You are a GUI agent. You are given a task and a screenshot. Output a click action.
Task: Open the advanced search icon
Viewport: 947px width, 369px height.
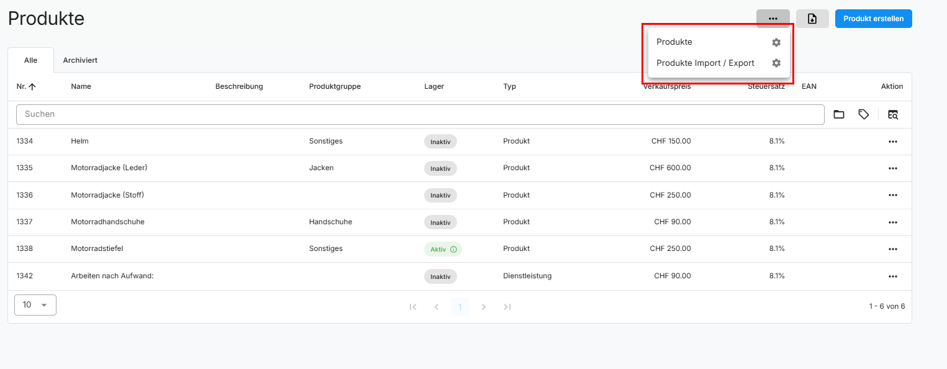pos(892,114)
